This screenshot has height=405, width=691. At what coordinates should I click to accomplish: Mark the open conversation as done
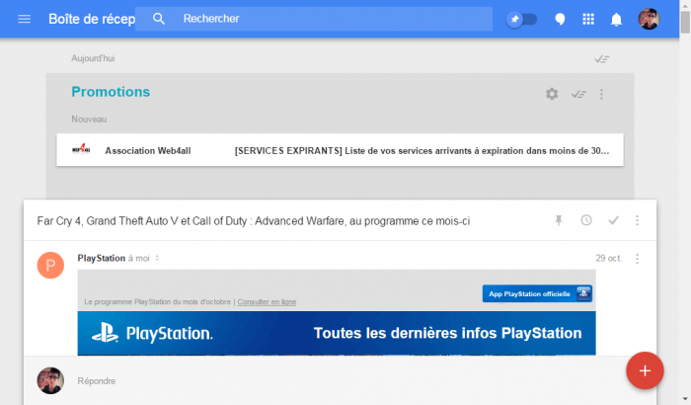[613, 220]
